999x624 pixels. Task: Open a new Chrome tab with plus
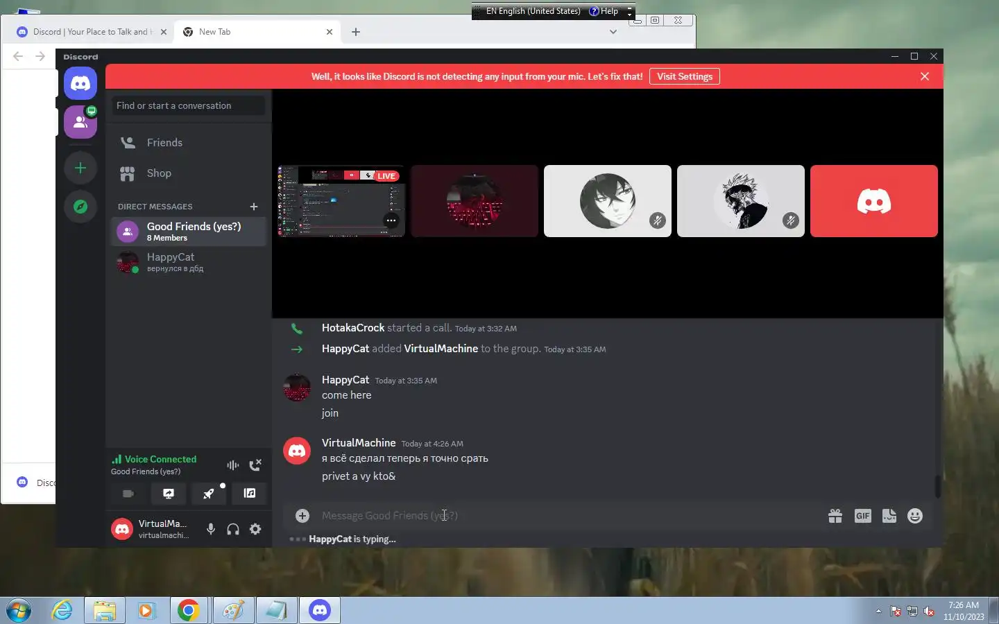pyautogui.click(x=356, y=32)
